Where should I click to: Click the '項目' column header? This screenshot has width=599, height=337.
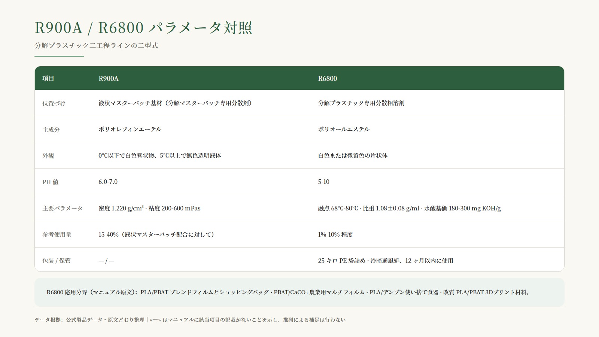(48, 78)
